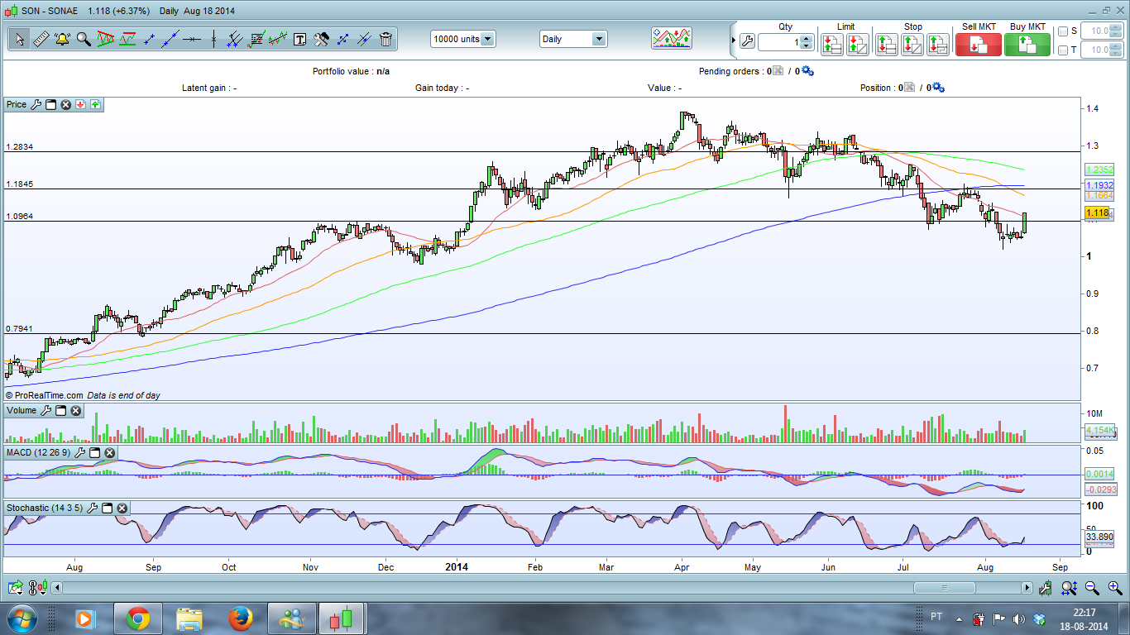Screen dimensions: 1130x635
Task: Open the indicators chart icon
Action: tap(671, 38)
